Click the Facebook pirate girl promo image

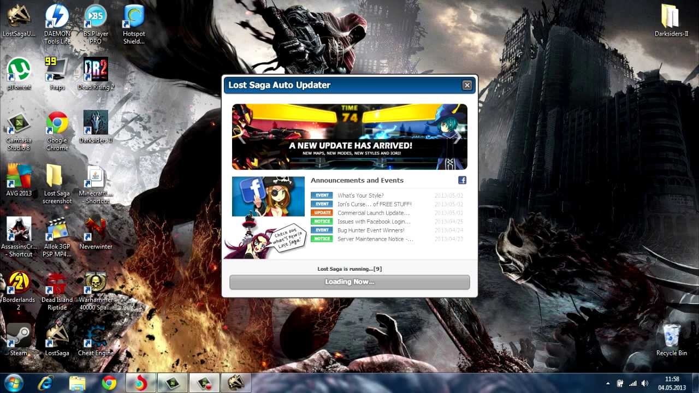tap(268, 196)
